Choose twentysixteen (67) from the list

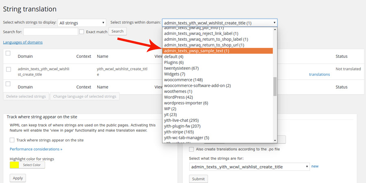click(x=218, y=68)
